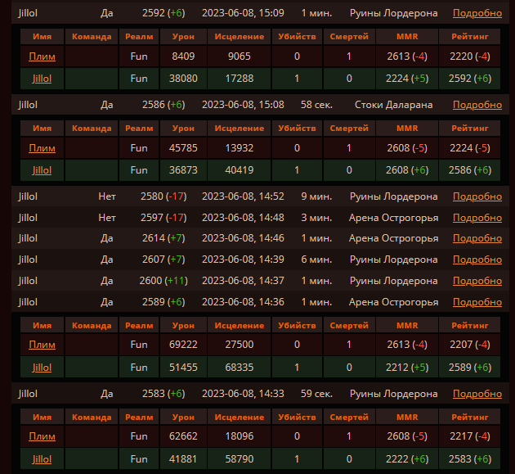
Task: Click rating value 2207 (-4)
Action: click(x=470, y=345)
